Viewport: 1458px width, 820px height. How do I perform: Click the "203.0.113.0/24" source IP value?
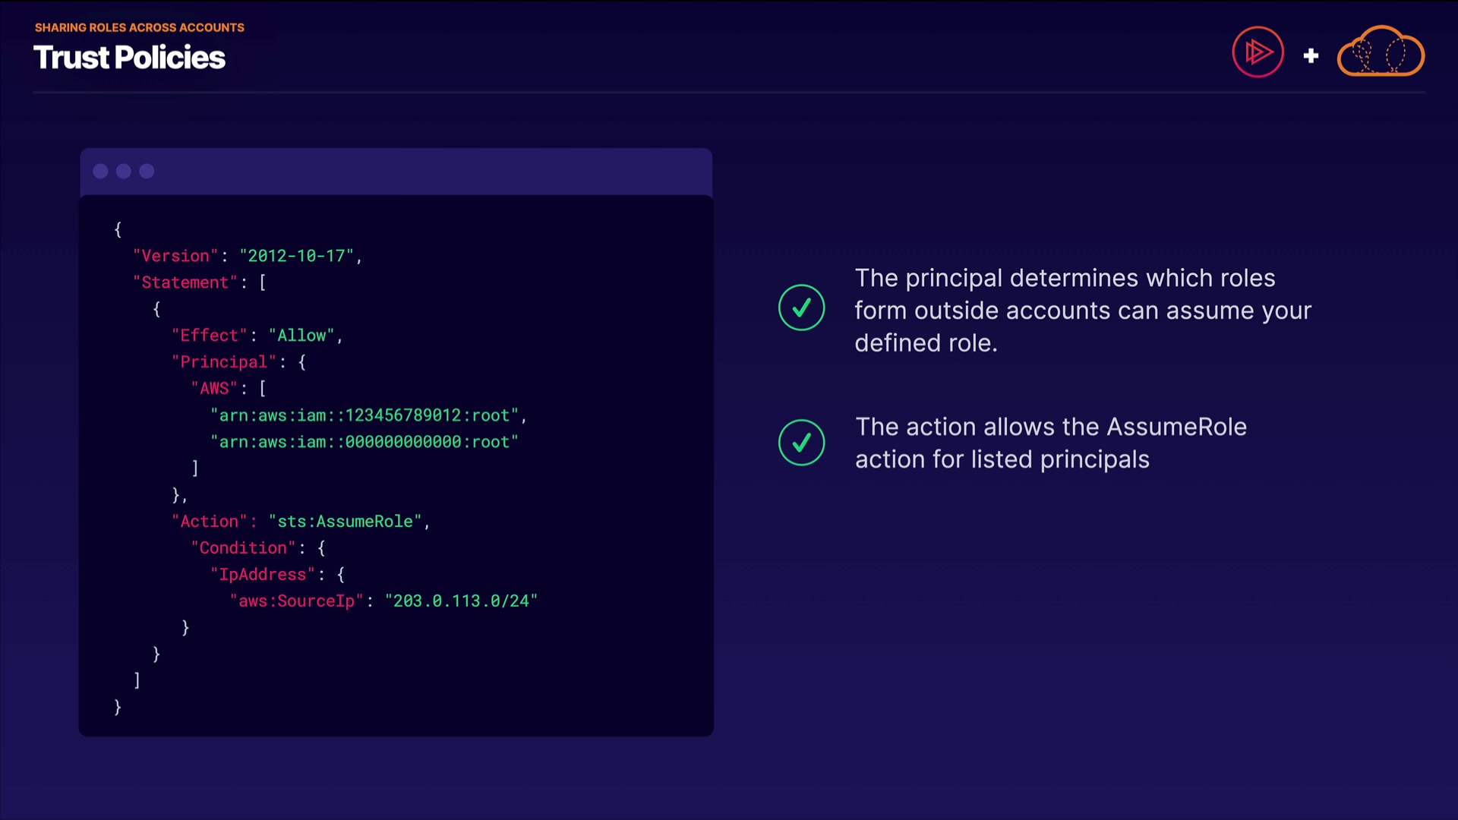point(461,601)
